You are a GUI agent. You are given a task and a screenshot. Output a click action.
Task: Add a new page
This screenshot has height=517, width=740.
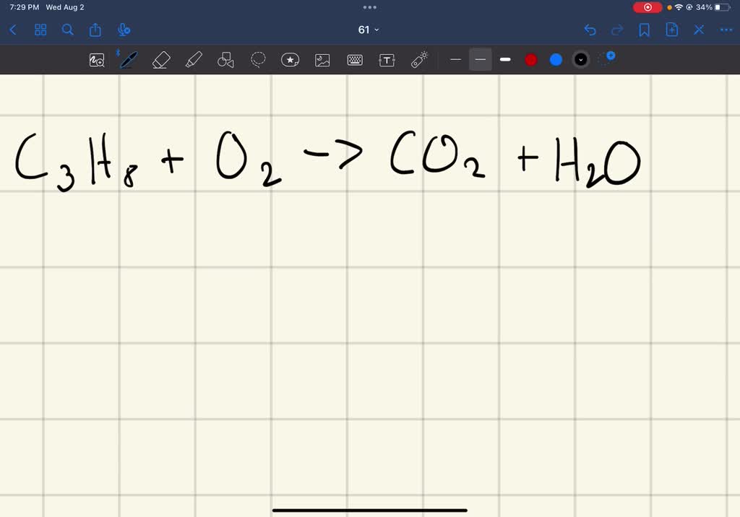click(x=672, y=30)
